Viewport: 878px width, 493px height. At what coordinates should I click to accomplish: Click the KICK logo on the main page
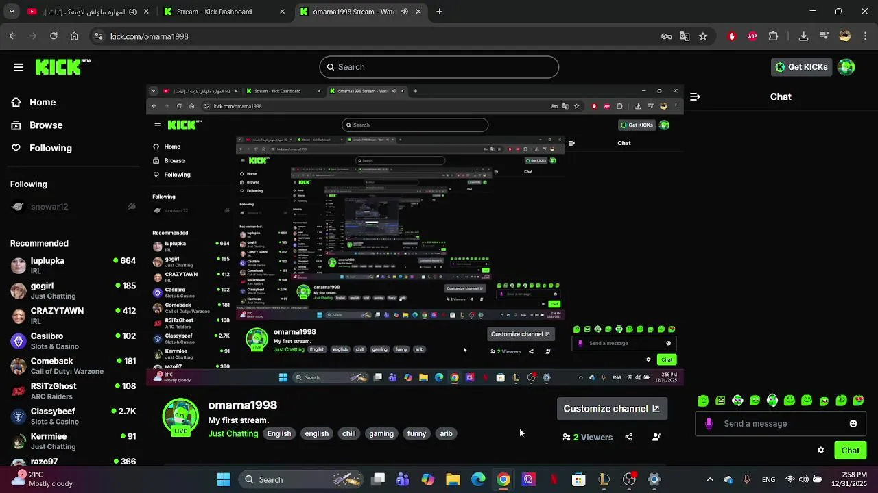click(62, 66)
